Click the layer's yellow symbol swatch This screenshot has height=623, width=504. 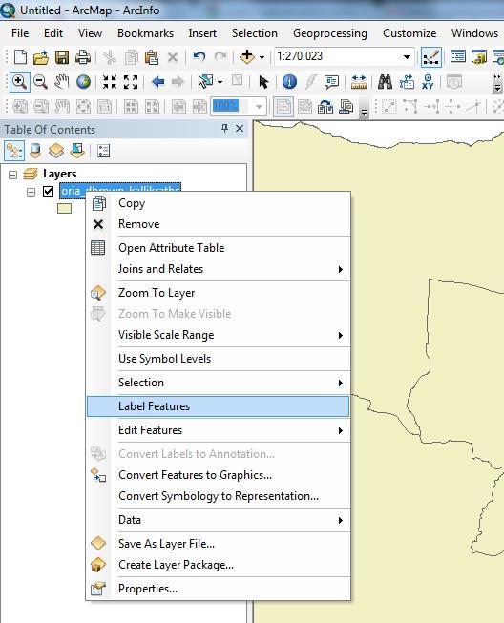coord(64,209)
